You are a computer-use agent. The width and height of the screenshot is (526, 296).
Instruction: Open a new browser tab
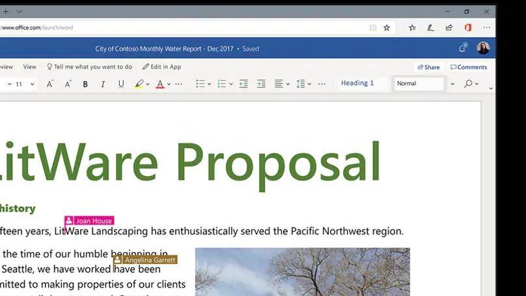(6, 12)
